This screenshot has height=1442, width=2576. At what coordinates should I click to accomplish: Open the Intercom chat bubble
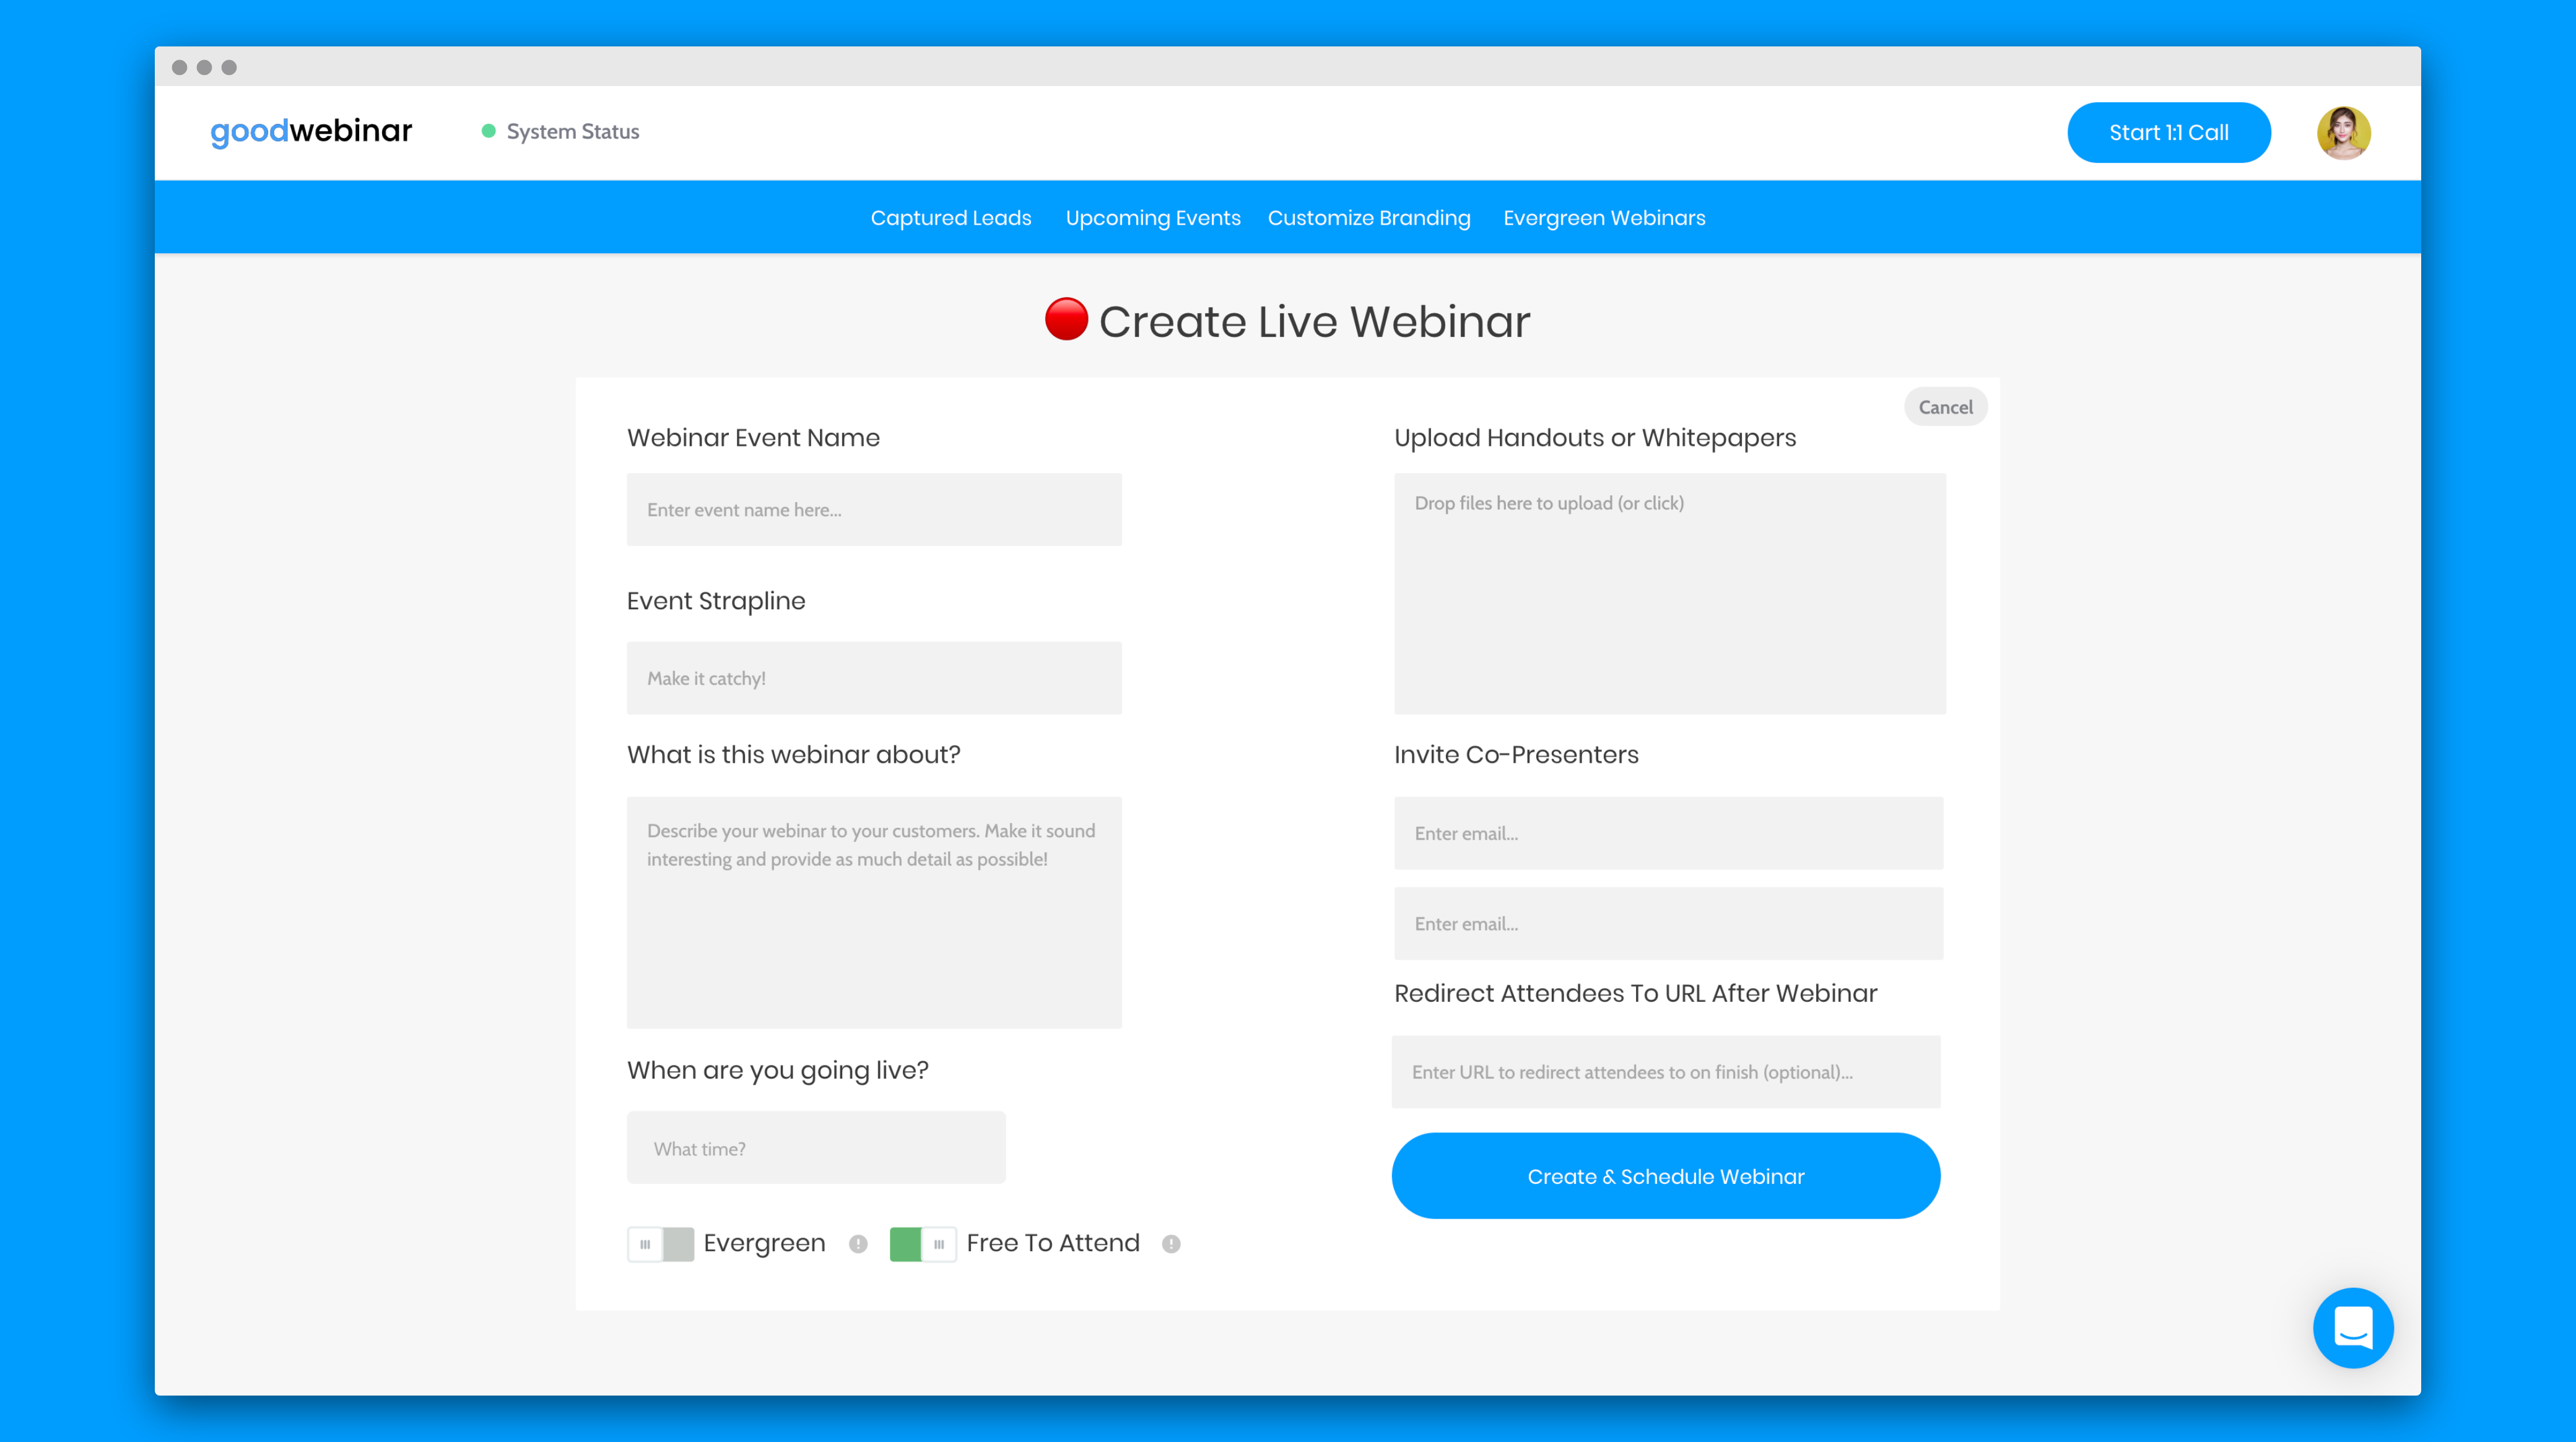tap(2353, 1328)
